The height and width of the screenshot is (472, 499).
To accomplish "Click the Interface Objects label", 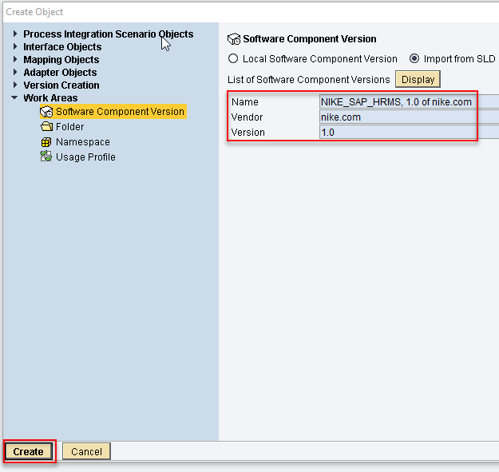I will click(62, 47).
